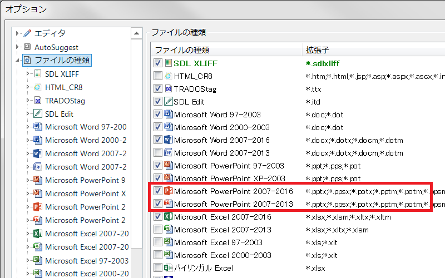Collapse the ファイルの種類 tree node
This screenshot has height=278, width=445.
(17, 60)
